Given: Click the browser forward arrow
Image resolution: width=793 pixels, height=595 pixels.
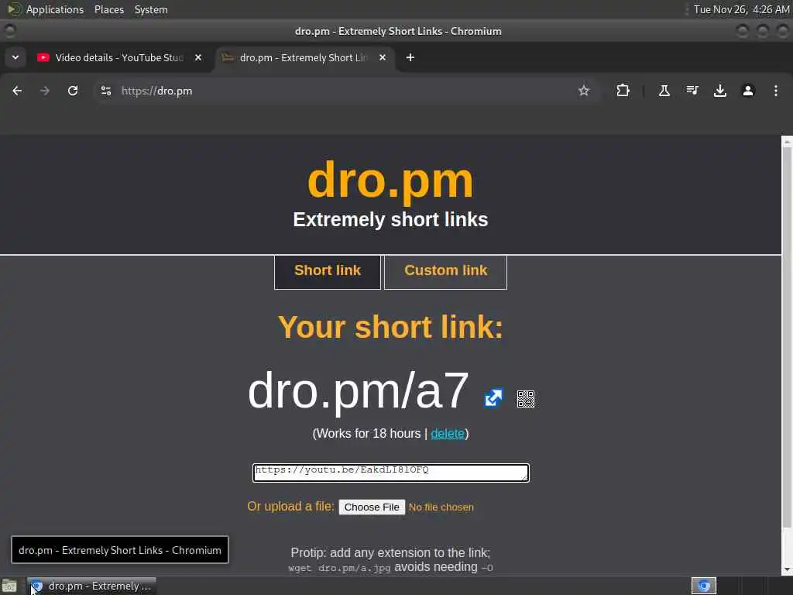Looking at the screenshot, I should (45, 91).
